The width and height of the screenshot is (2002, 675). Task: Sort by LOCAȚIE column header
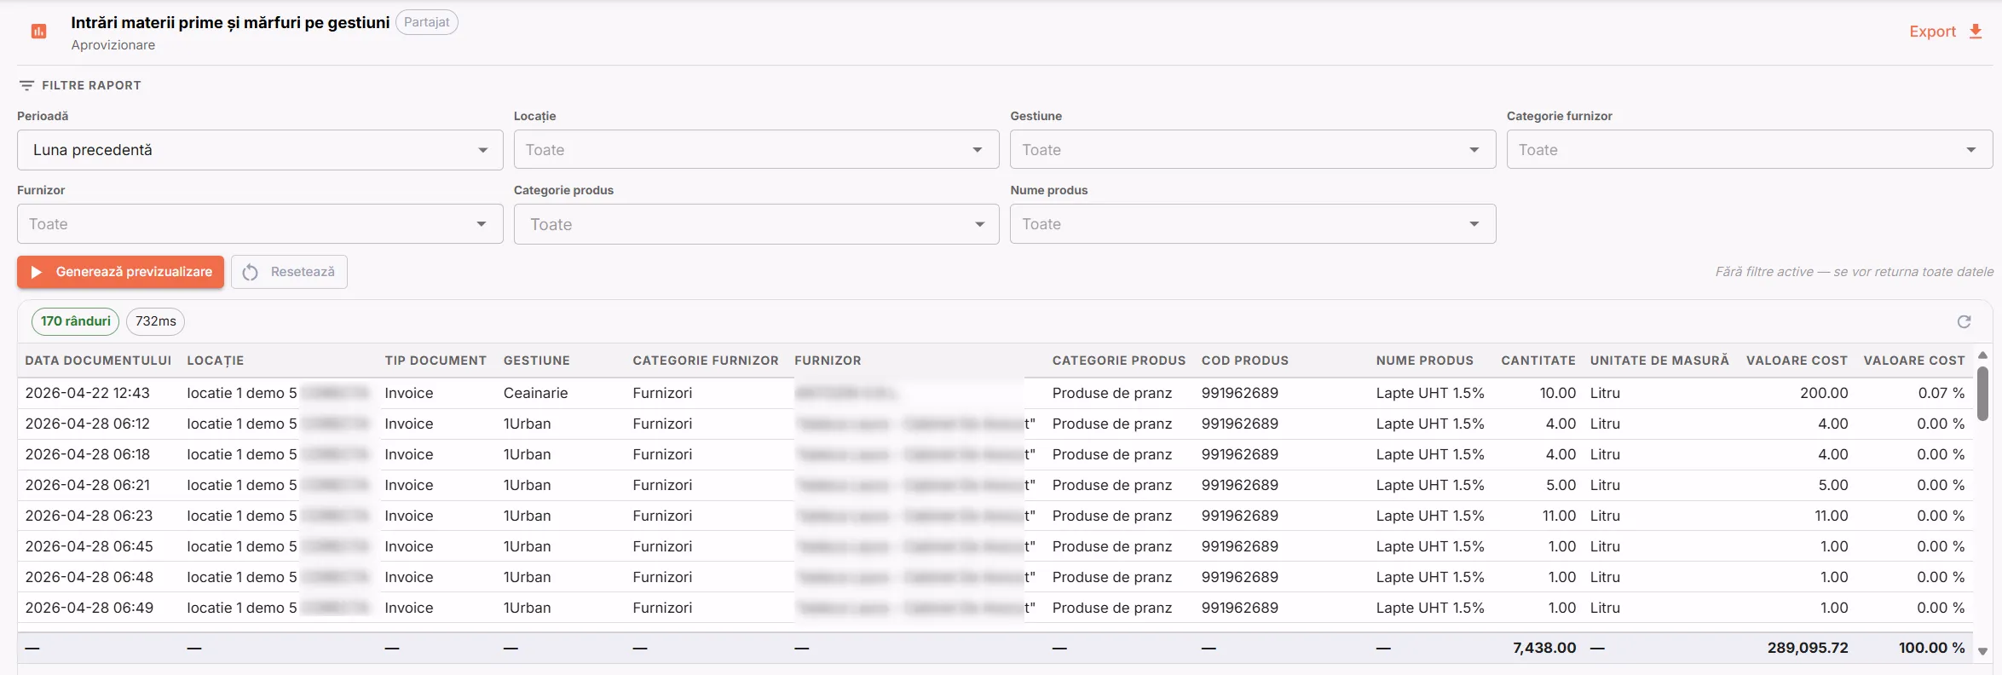216,361
